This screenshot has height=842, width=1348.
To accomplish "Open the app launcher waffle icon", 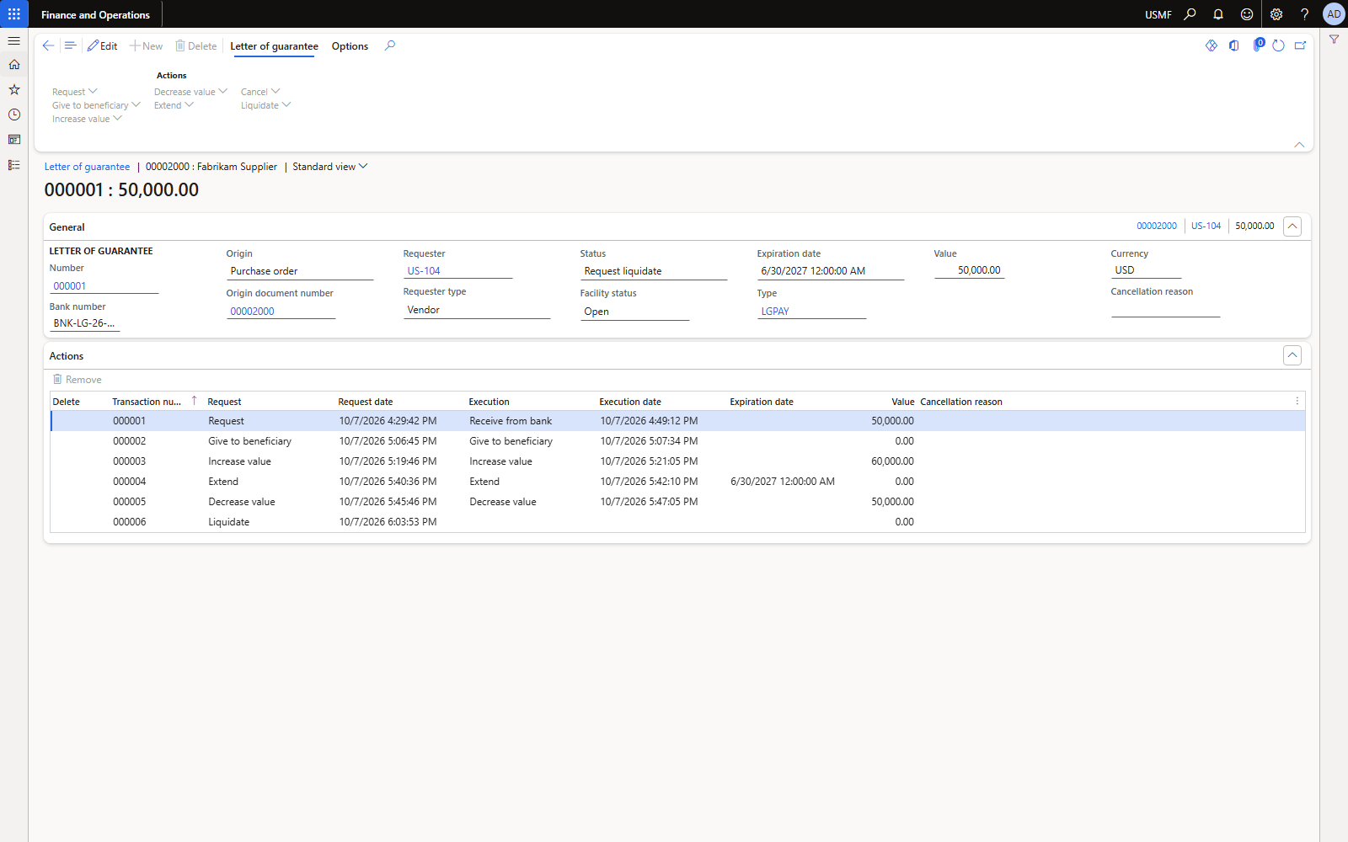I will [14, 14].
